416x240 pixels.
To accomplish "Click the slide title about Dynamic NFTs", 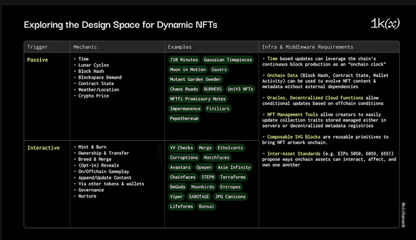I will (121, 24).
